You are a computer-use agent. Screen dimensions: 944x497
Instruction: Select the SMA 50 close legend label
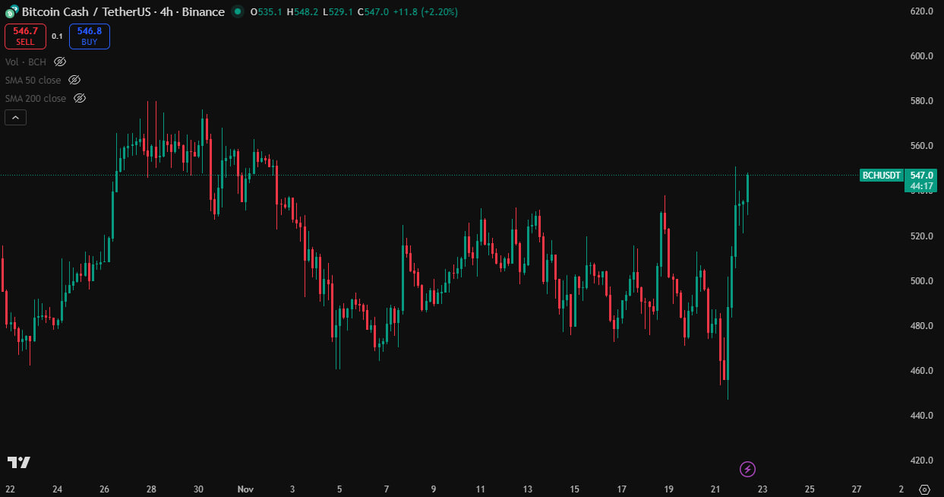click(x=34, y=80)
